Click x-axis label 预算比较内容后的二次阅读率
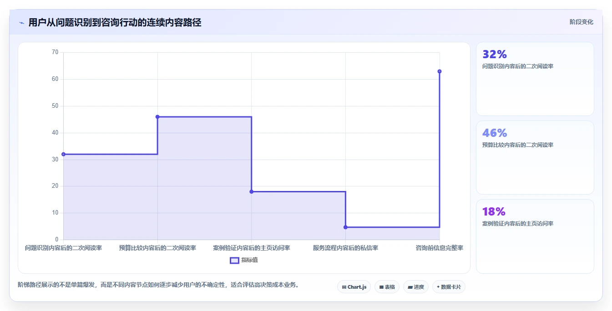The width and height of the screenshot is (612, 311). tap(157, 248)
